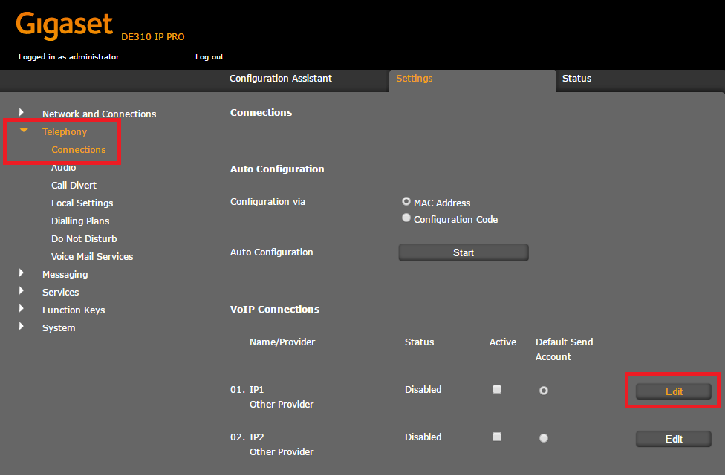Expand the Messaging section
Image resolution: width=728 pixels, height=476 pixels.
(21, 274)
